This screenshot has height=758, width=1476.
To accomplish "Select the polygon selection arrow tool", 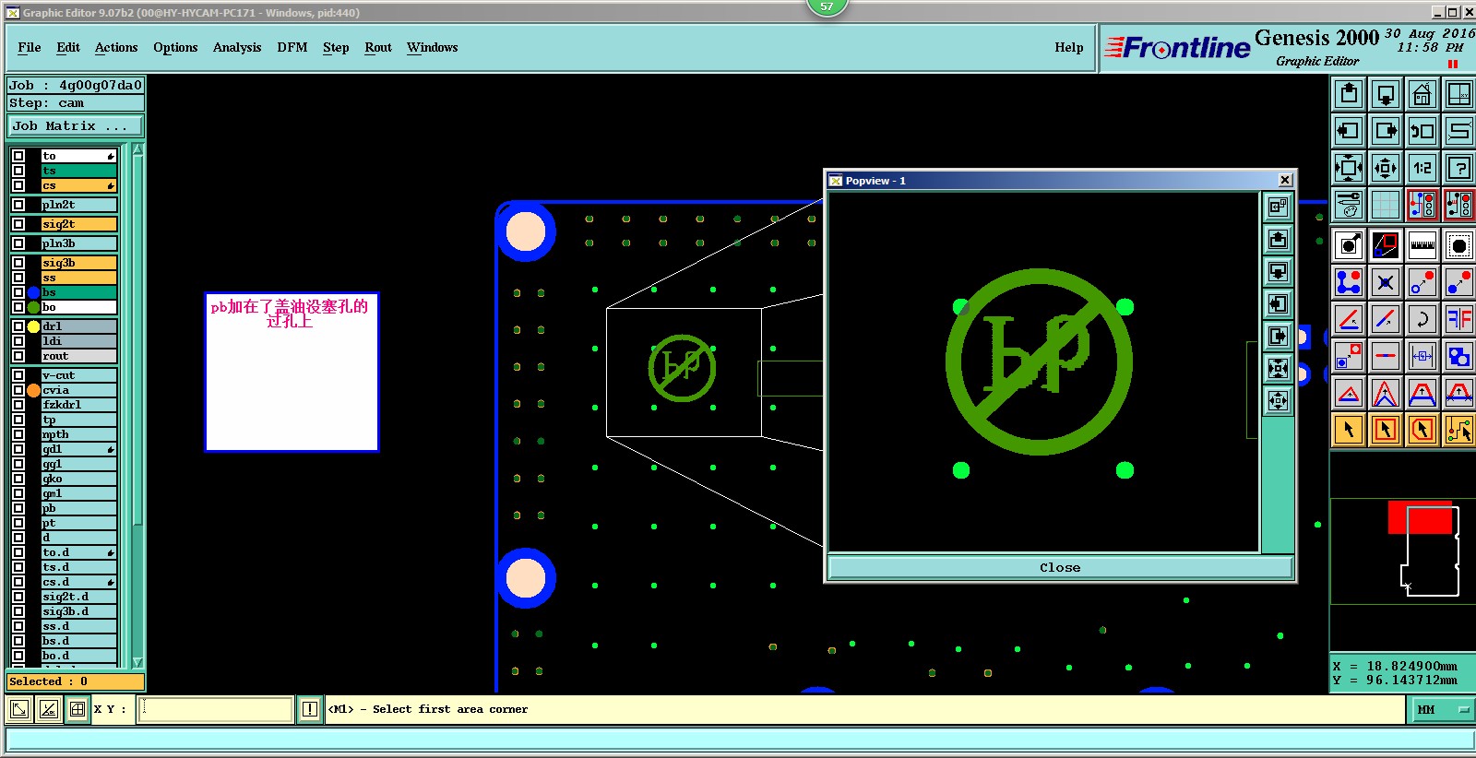I will coord(1422,430).
